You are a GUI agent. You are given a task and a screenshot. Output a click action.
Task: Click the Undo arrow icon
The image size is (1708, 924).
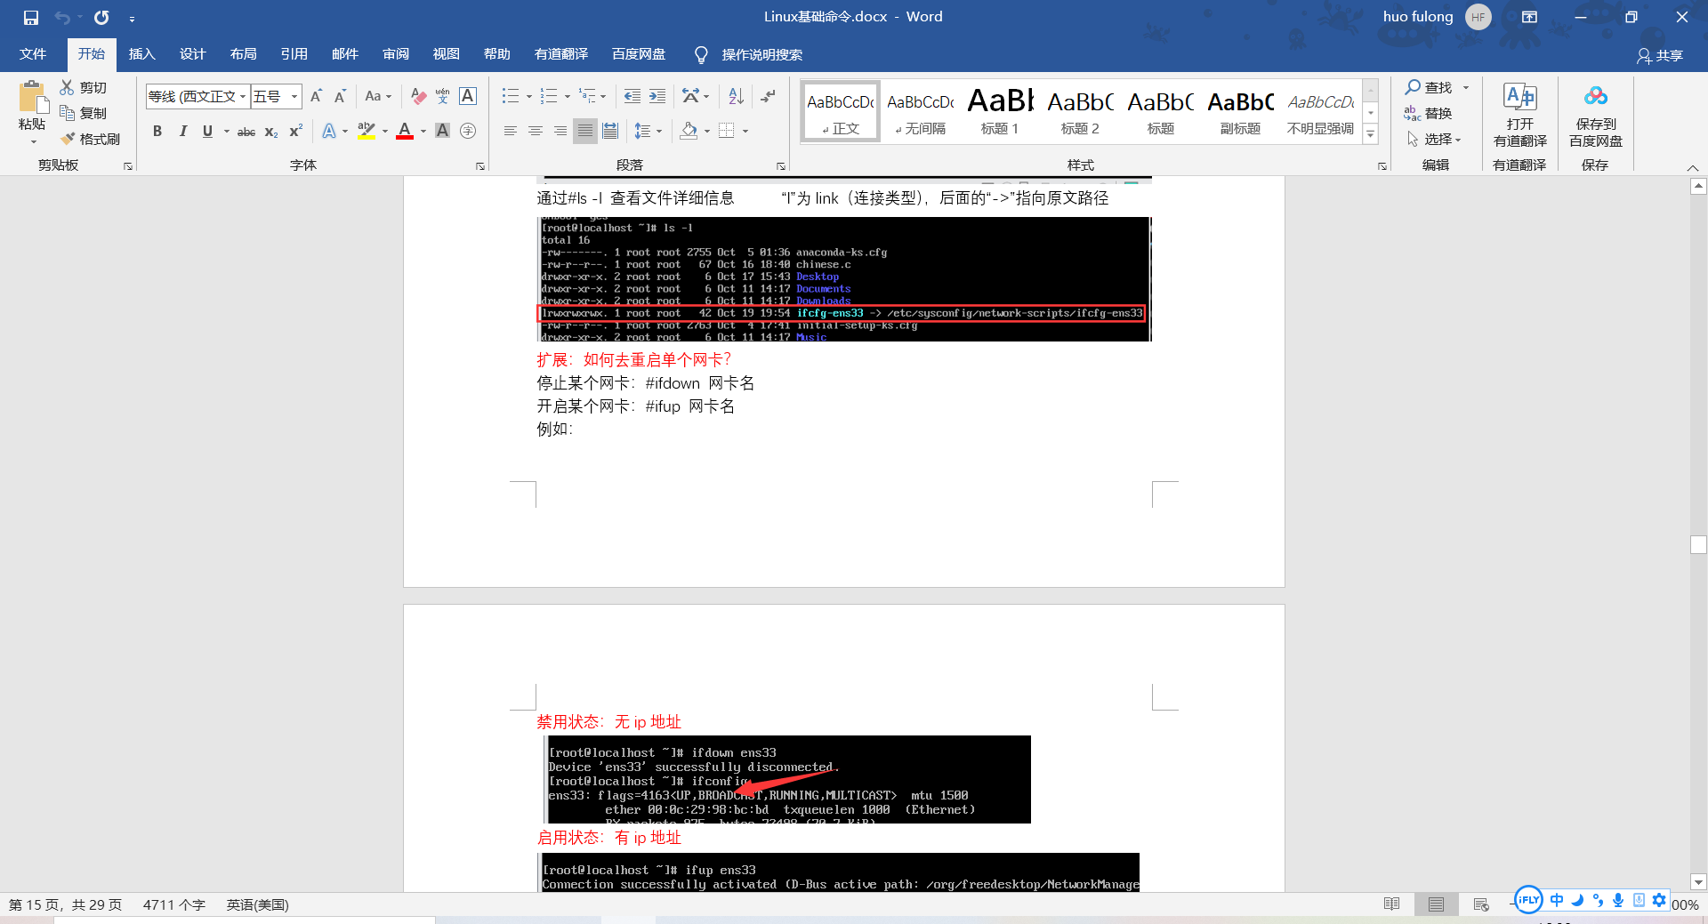click(62, 18)
